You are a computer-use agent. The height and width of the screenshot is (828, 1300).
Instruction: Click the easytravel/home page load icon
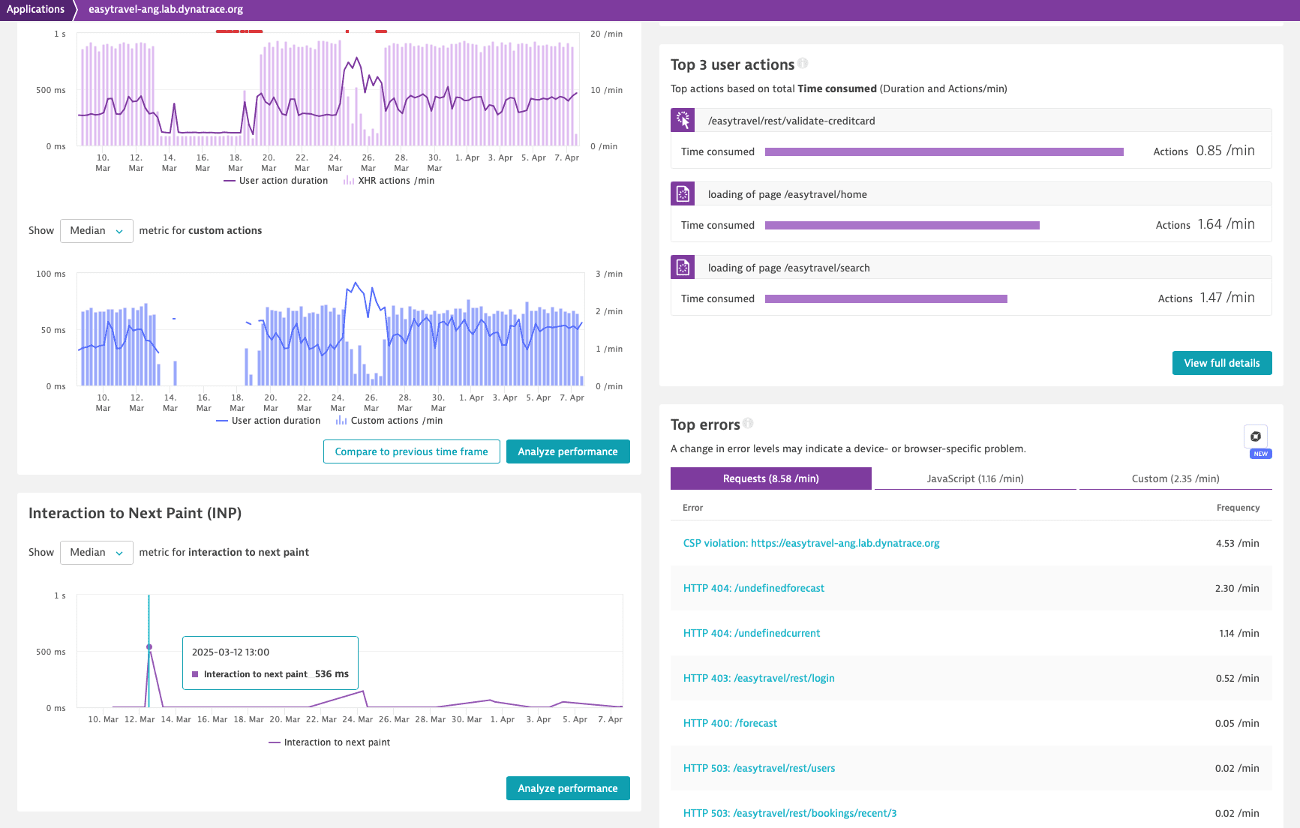tap(683, 193)
